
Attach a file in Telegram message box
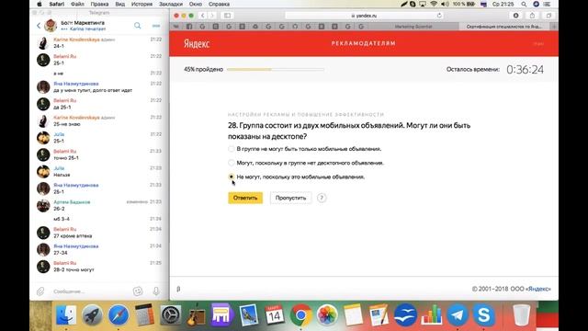[x=40, y=291]
